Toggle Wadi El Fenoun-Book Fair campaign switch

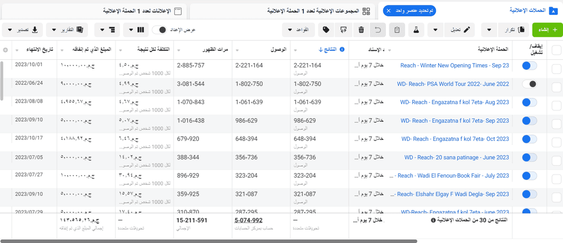(529, 176)
